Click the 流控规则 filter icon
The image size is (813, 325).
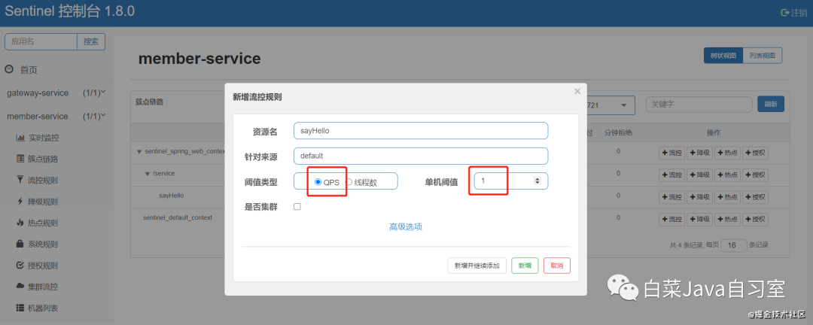point(20,181)
